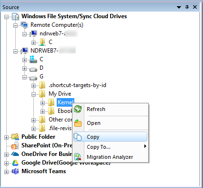Open the Source panel dropdown arrow
This screenshot has width=203, height=188.
179,7
